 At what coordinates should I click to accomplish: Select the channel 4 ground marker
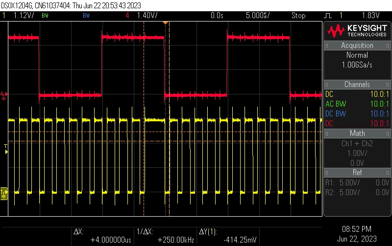4,95
